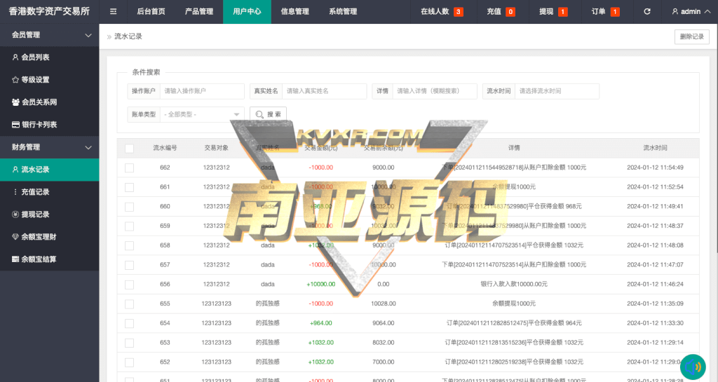Click the refresh icon in top bar
The image size is (718, 382).
point(647,11)
